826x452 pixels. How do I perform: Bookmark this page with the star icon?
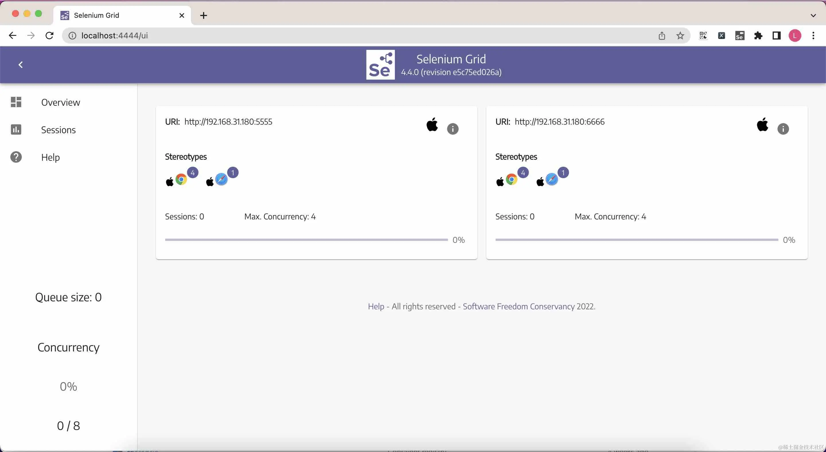680,36
